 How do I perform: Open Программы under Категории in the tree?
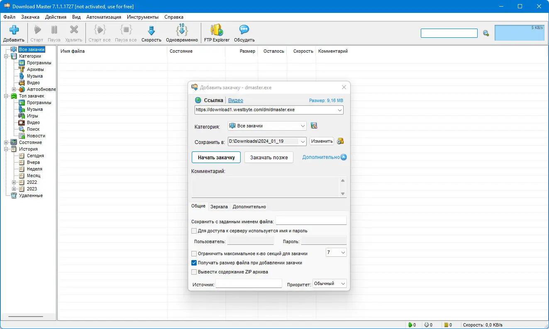pos(39,63)
